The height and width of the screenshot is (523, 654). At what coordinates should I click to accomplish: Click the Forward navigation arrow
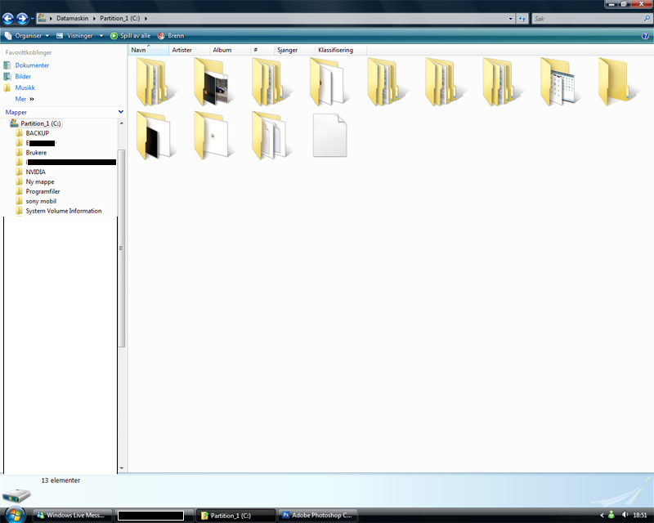click(x=23, y=18)
